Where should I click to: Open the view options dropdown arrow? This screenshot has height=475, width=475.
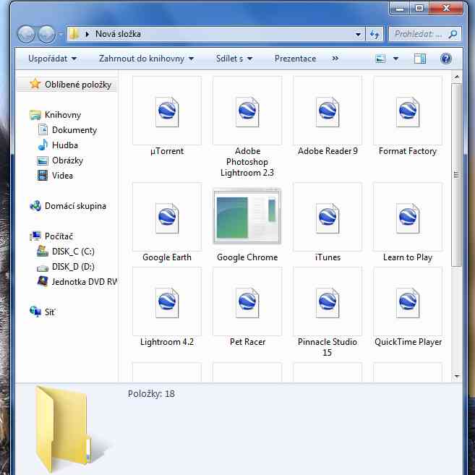coord(396,59)
